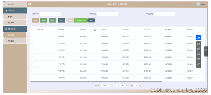Check the row checkbox for 学生学号4
The height and width of the screenshot is (95, 211).
tap(32, 57)
